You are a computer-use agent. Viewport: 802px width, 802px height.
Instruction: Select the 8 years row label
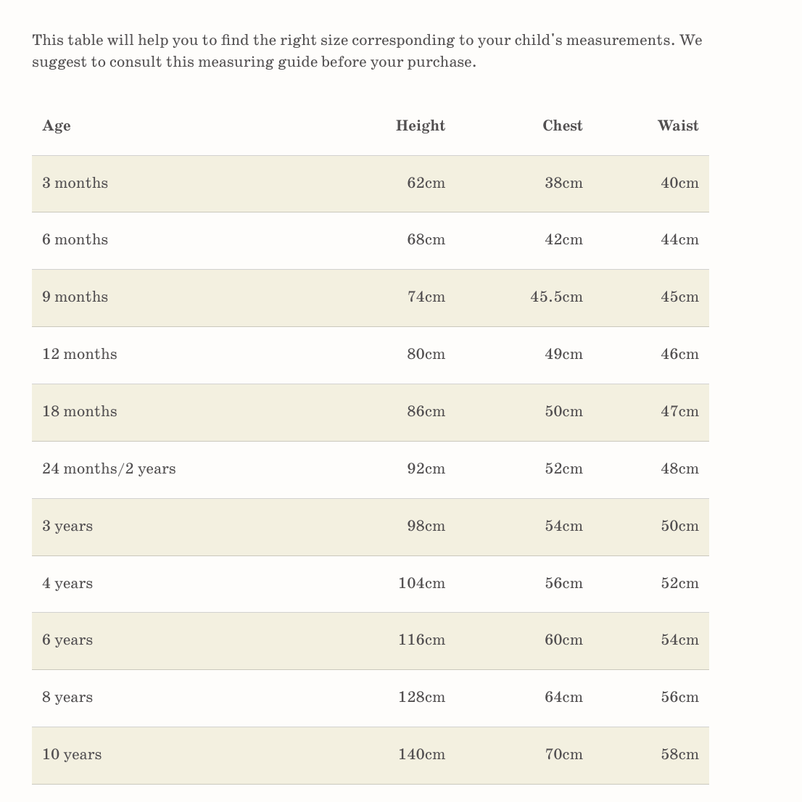pos(67,698)
